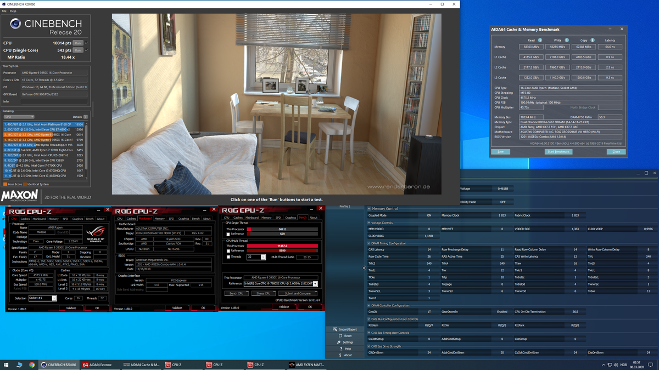Open SPD tab in CPU-Z Mainboard window

pyautogui.click(x=172, y=219)
